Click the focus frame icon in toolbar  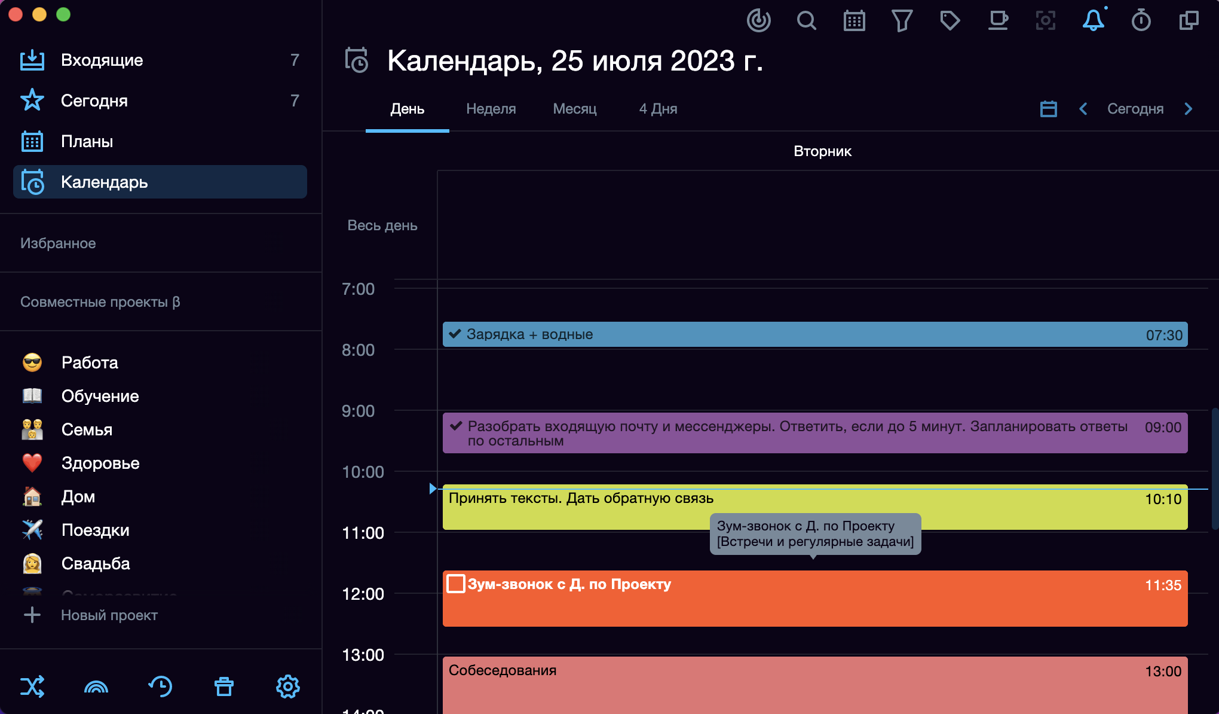coord(1045,20)
